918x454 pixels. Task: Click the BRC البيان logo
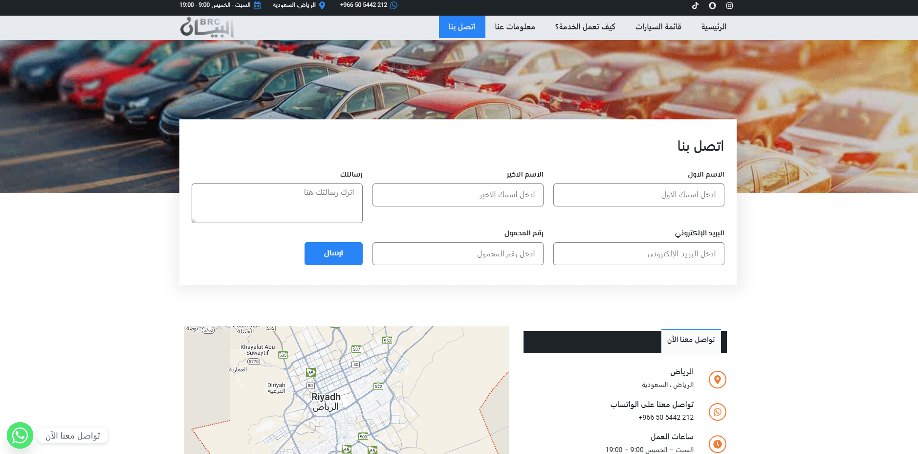(207, 27)
